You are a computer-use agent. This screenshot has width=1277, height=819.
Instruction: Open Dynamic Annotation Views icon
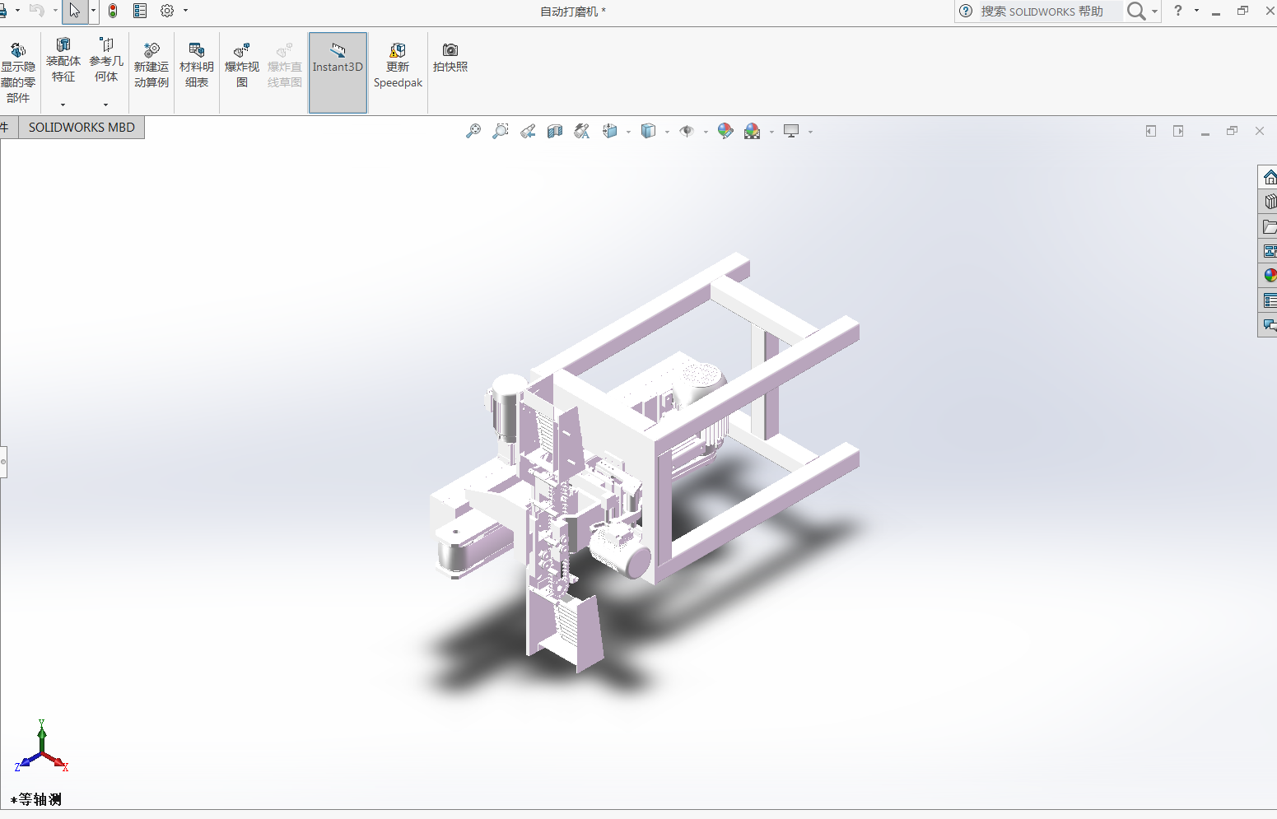[x=582, y=131]
